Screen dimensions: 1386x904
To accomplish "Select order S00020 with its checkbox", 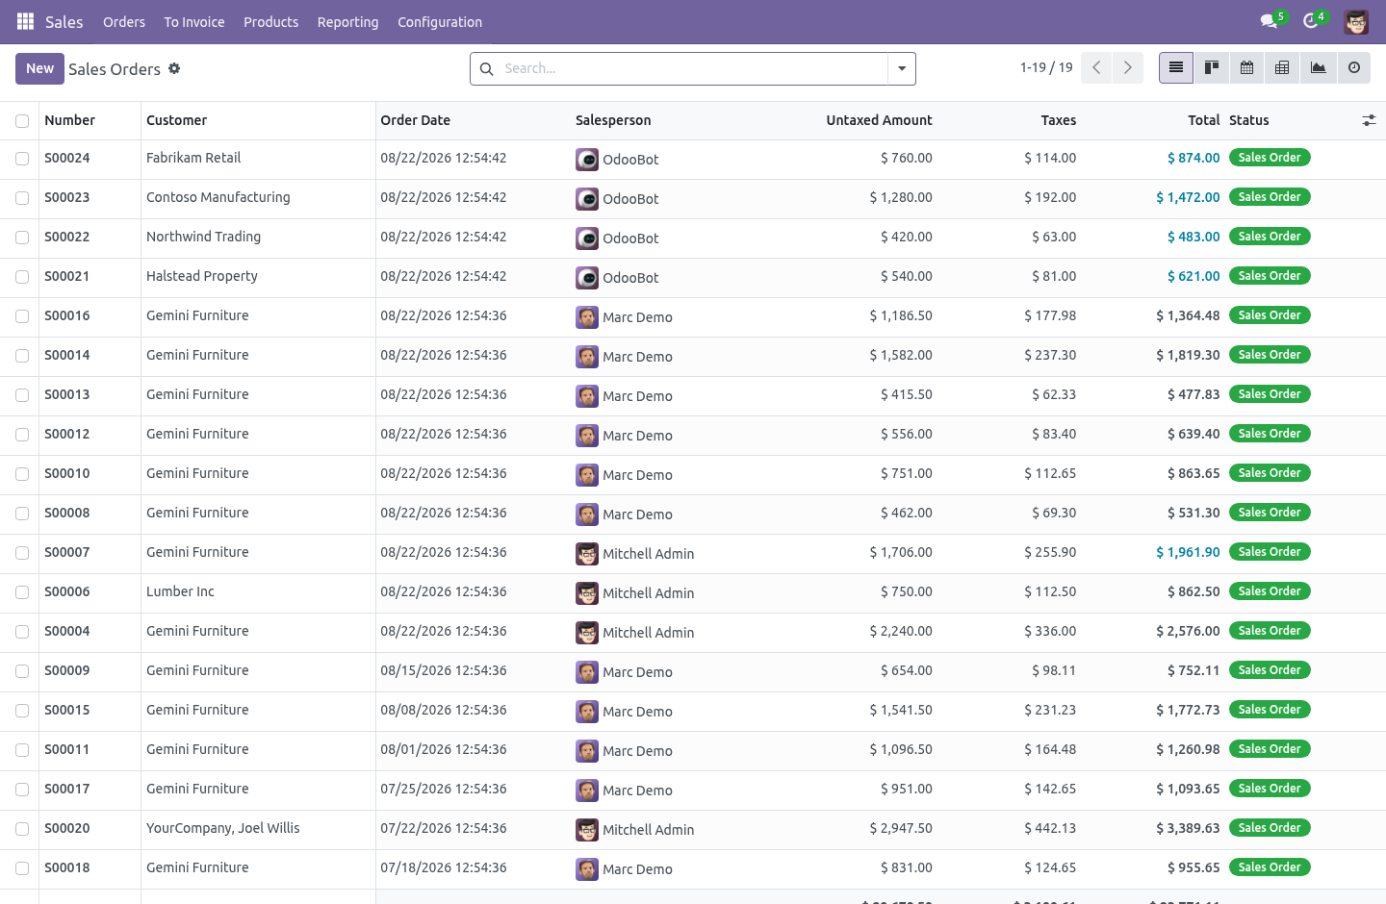I will [22, 829].
